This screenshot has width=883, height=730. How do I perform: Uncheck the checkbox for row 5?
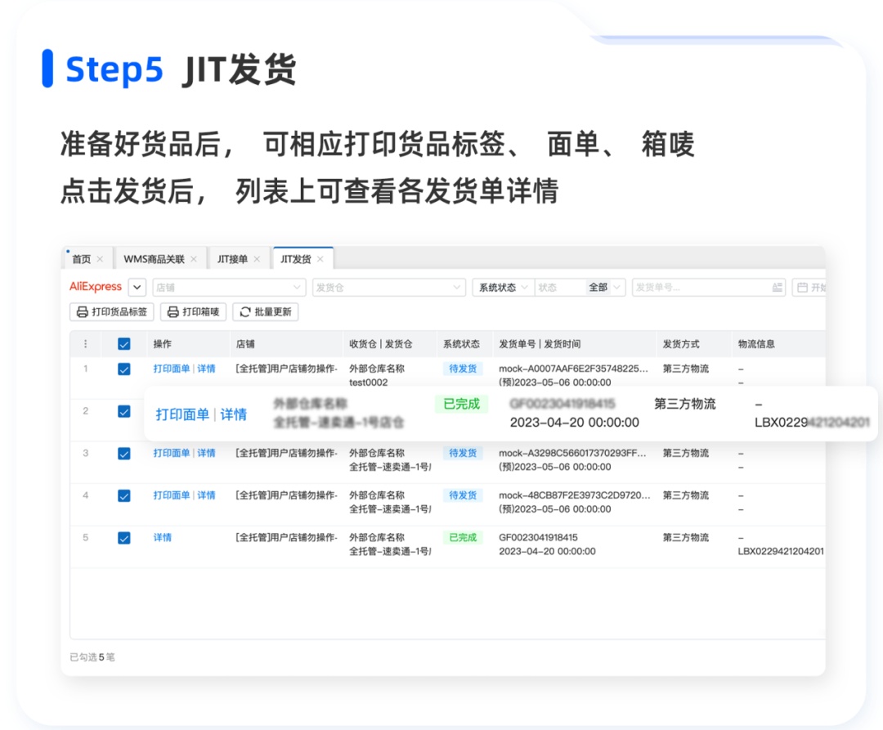[x=124, y=538]
